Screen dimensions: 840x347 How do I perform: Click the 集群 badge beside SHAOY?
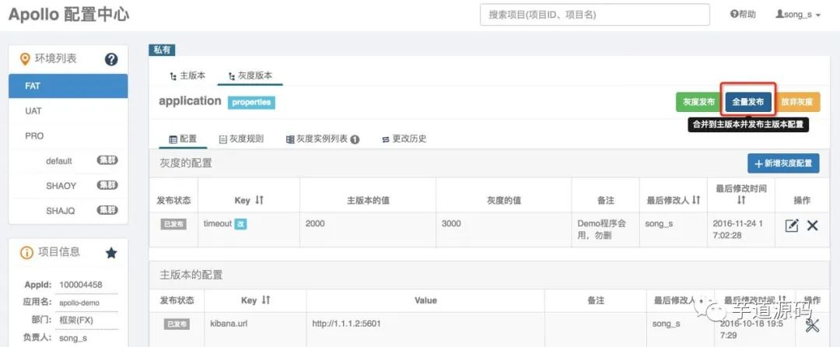coord(107,185)
